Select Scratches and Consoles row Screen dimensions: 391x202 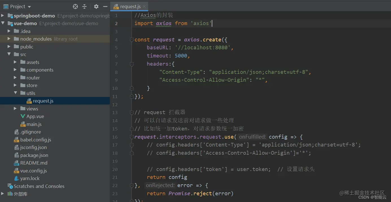[x=55, y=186]
